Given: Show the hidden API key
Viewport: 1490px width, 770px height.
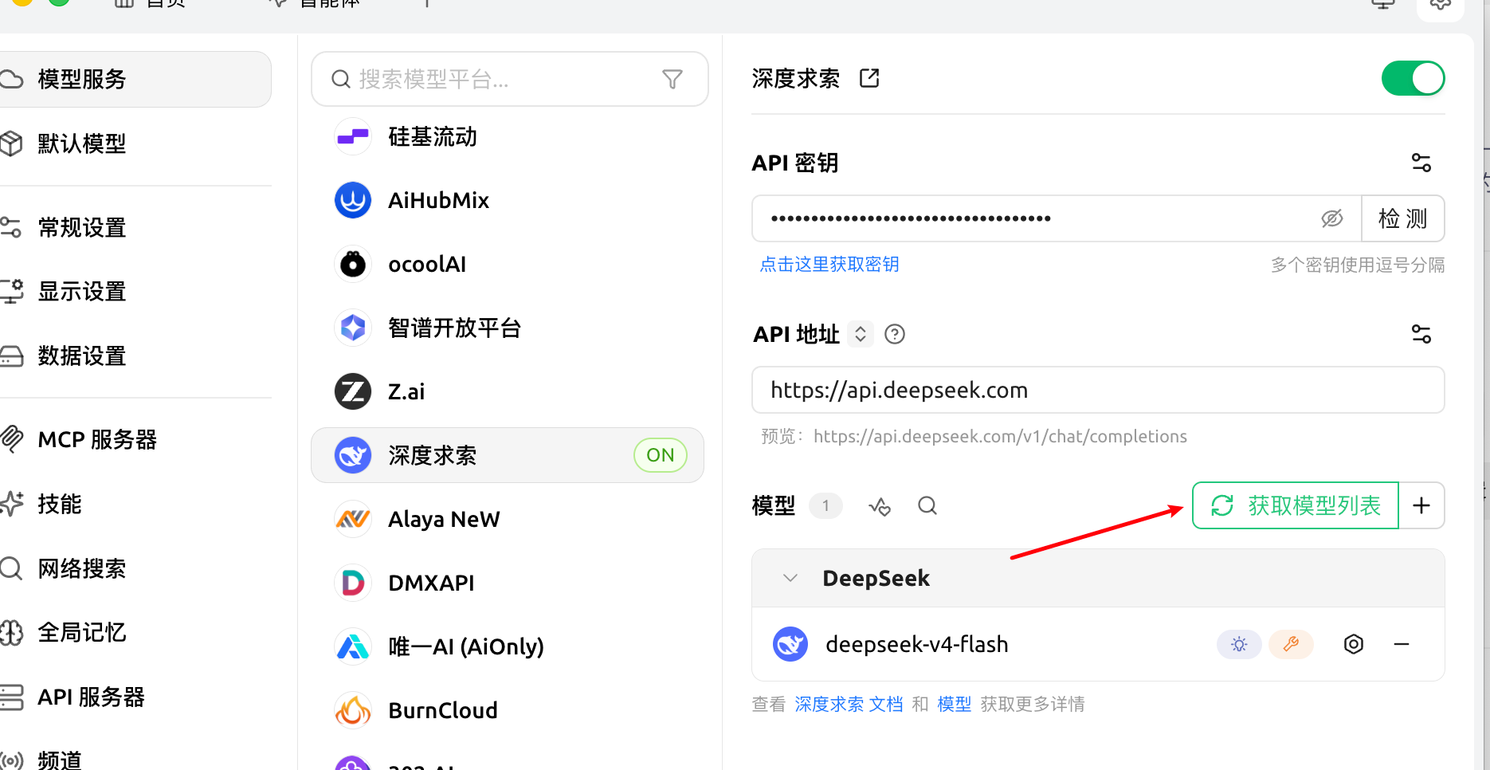Looking at the screenshot, I should tap(1332, 218).
